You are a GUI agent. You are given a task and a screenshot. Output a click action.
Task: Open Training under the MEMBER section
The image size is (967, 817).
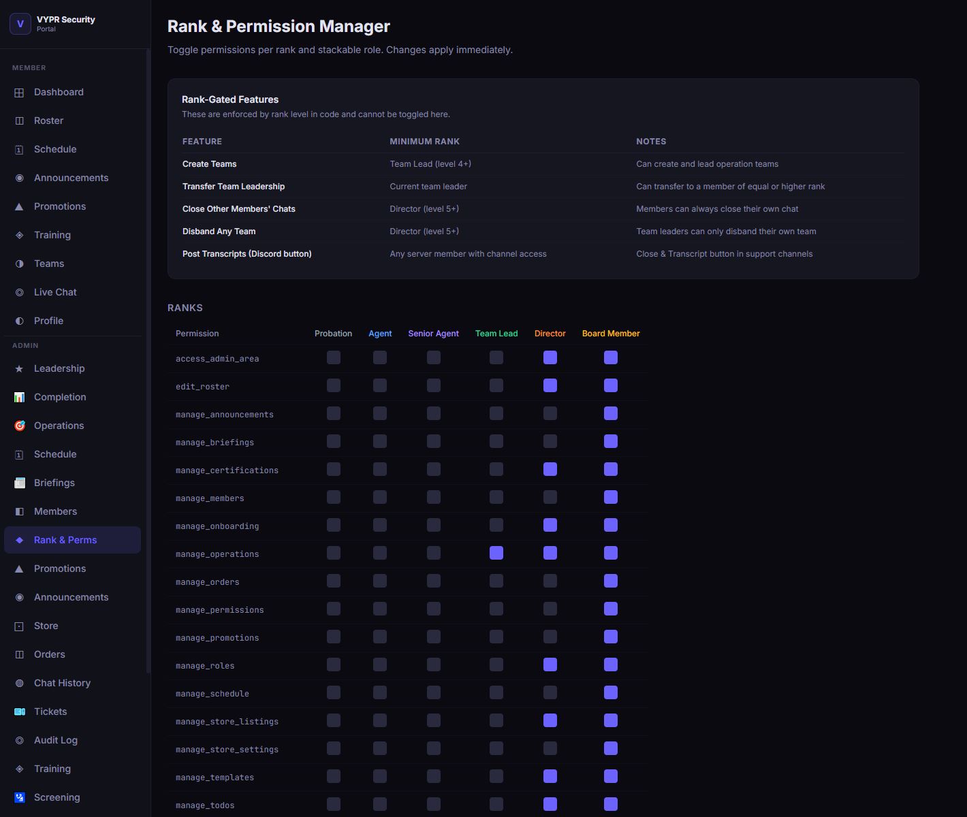(x=72, y=235)
